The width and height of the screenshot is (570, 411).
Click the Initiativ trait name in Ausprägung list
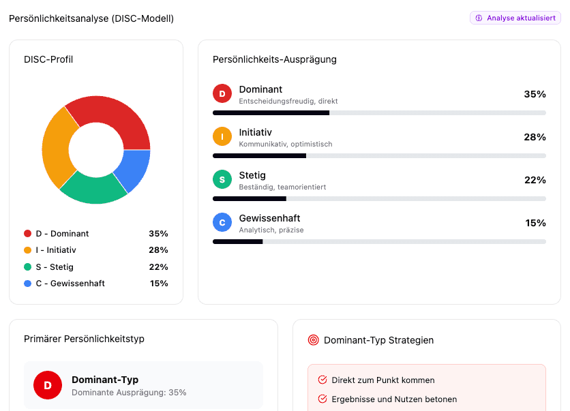255,132
